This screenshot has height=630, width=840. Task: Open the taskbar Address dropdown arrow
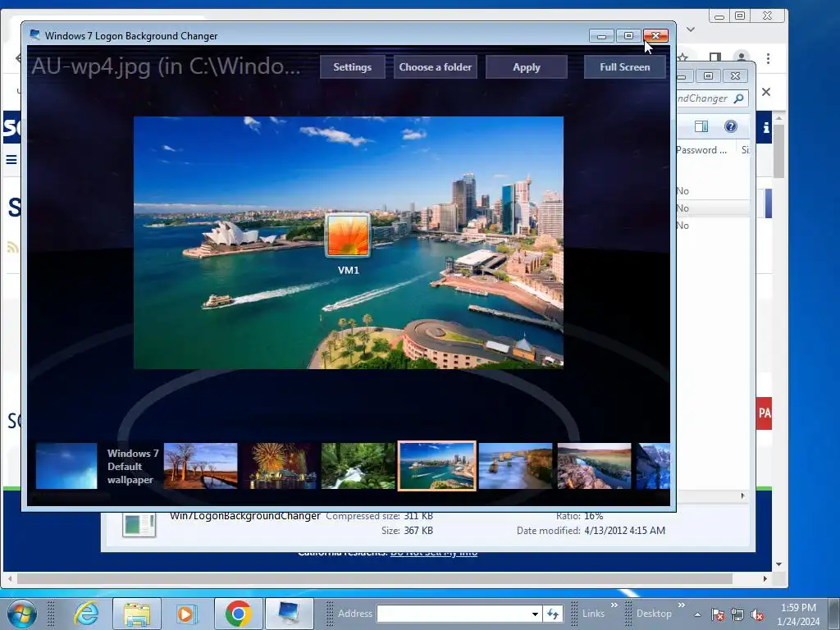535,614
